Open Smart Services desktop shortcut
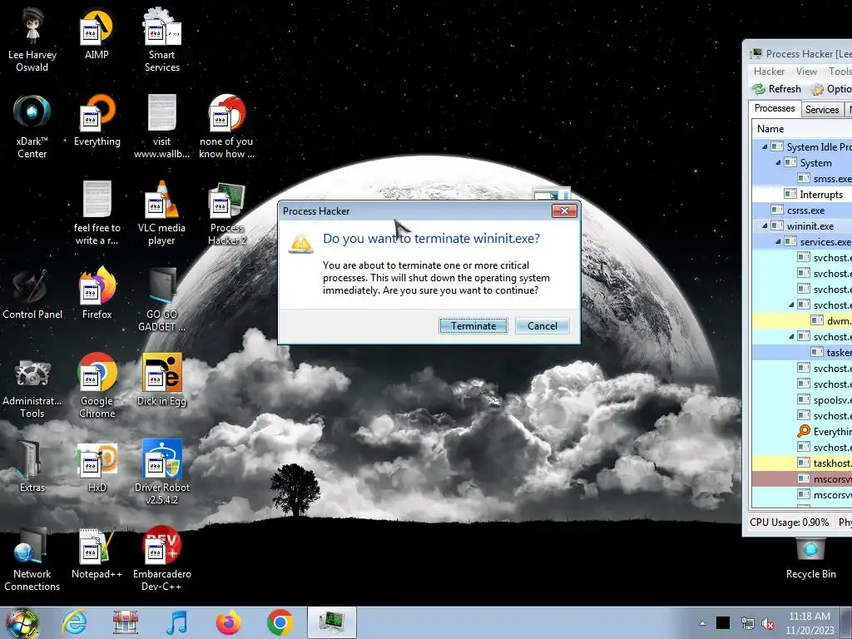 tap(162, 39)
